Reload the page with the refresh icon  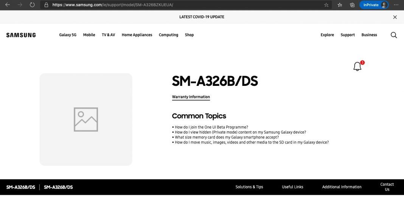coord(32,5)
